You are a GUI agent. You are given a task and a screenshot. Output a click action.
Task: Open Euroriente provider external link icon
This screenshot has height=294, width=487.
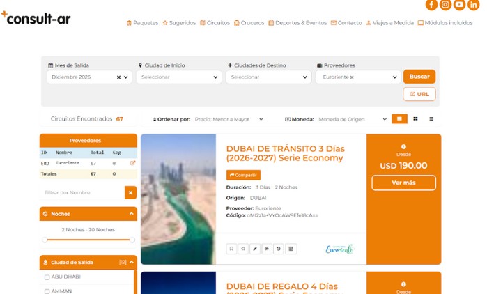coord(132,163)
